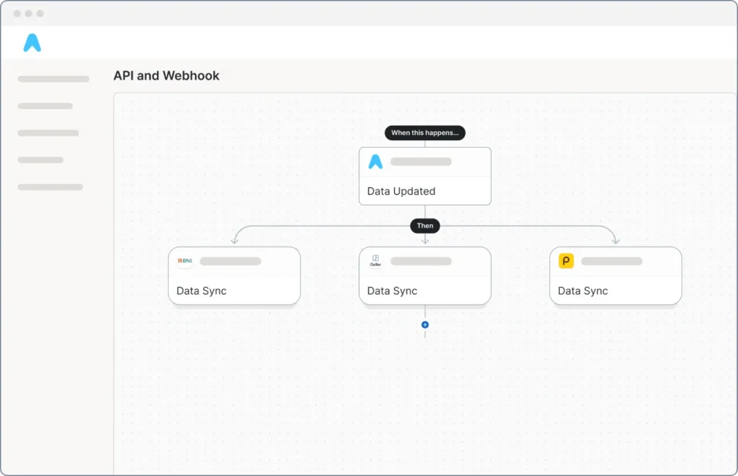This screenshot has height=476, width=738.
Task: Select the BNI logo icon
Action: point(185,261)
